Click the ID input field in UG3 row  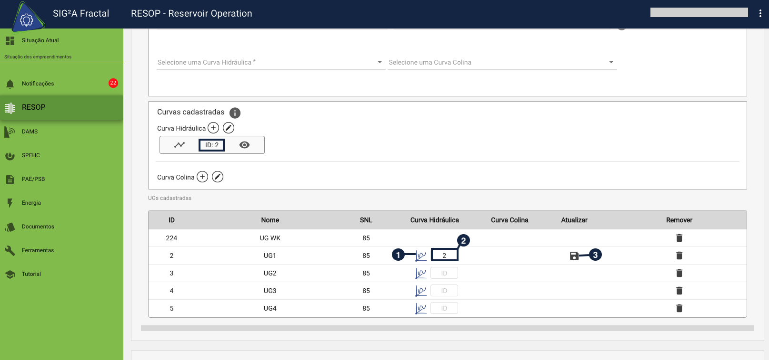[444, 291]
